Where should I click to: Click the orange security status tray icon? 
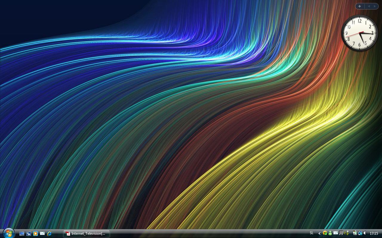point(325,233)
